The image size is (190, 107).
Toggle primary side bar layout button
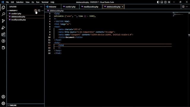(x=158, y=2)
